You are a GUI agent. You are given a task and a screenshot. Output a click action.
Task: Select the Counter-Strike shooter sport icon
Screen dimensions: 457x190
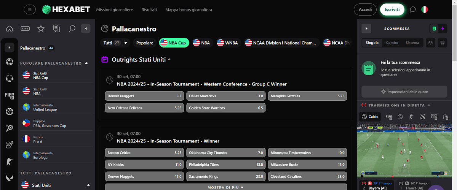pyautogui.click(x=10, y=161)
